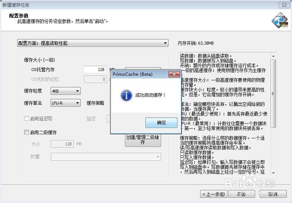Click the OS托管内存 size input field
The width and height of the screenshot is (292, 203).
point(95,70)
